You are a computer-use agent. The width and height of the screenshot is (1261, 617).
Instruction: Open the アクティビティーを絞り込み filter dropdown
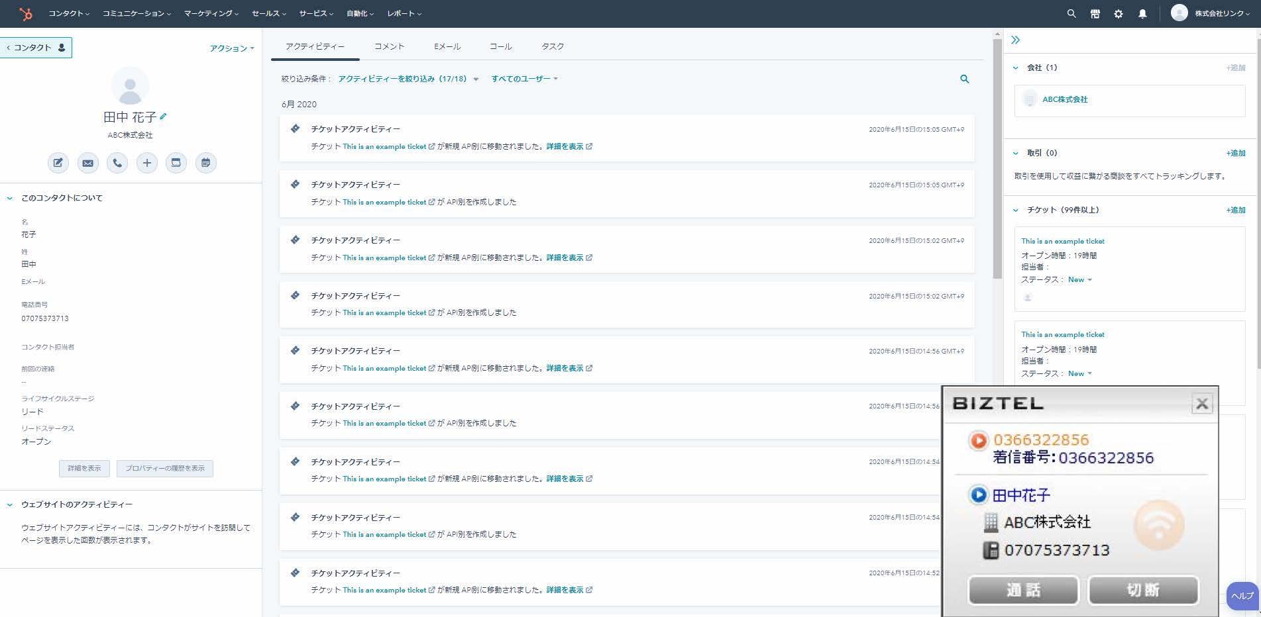point(408,79)
